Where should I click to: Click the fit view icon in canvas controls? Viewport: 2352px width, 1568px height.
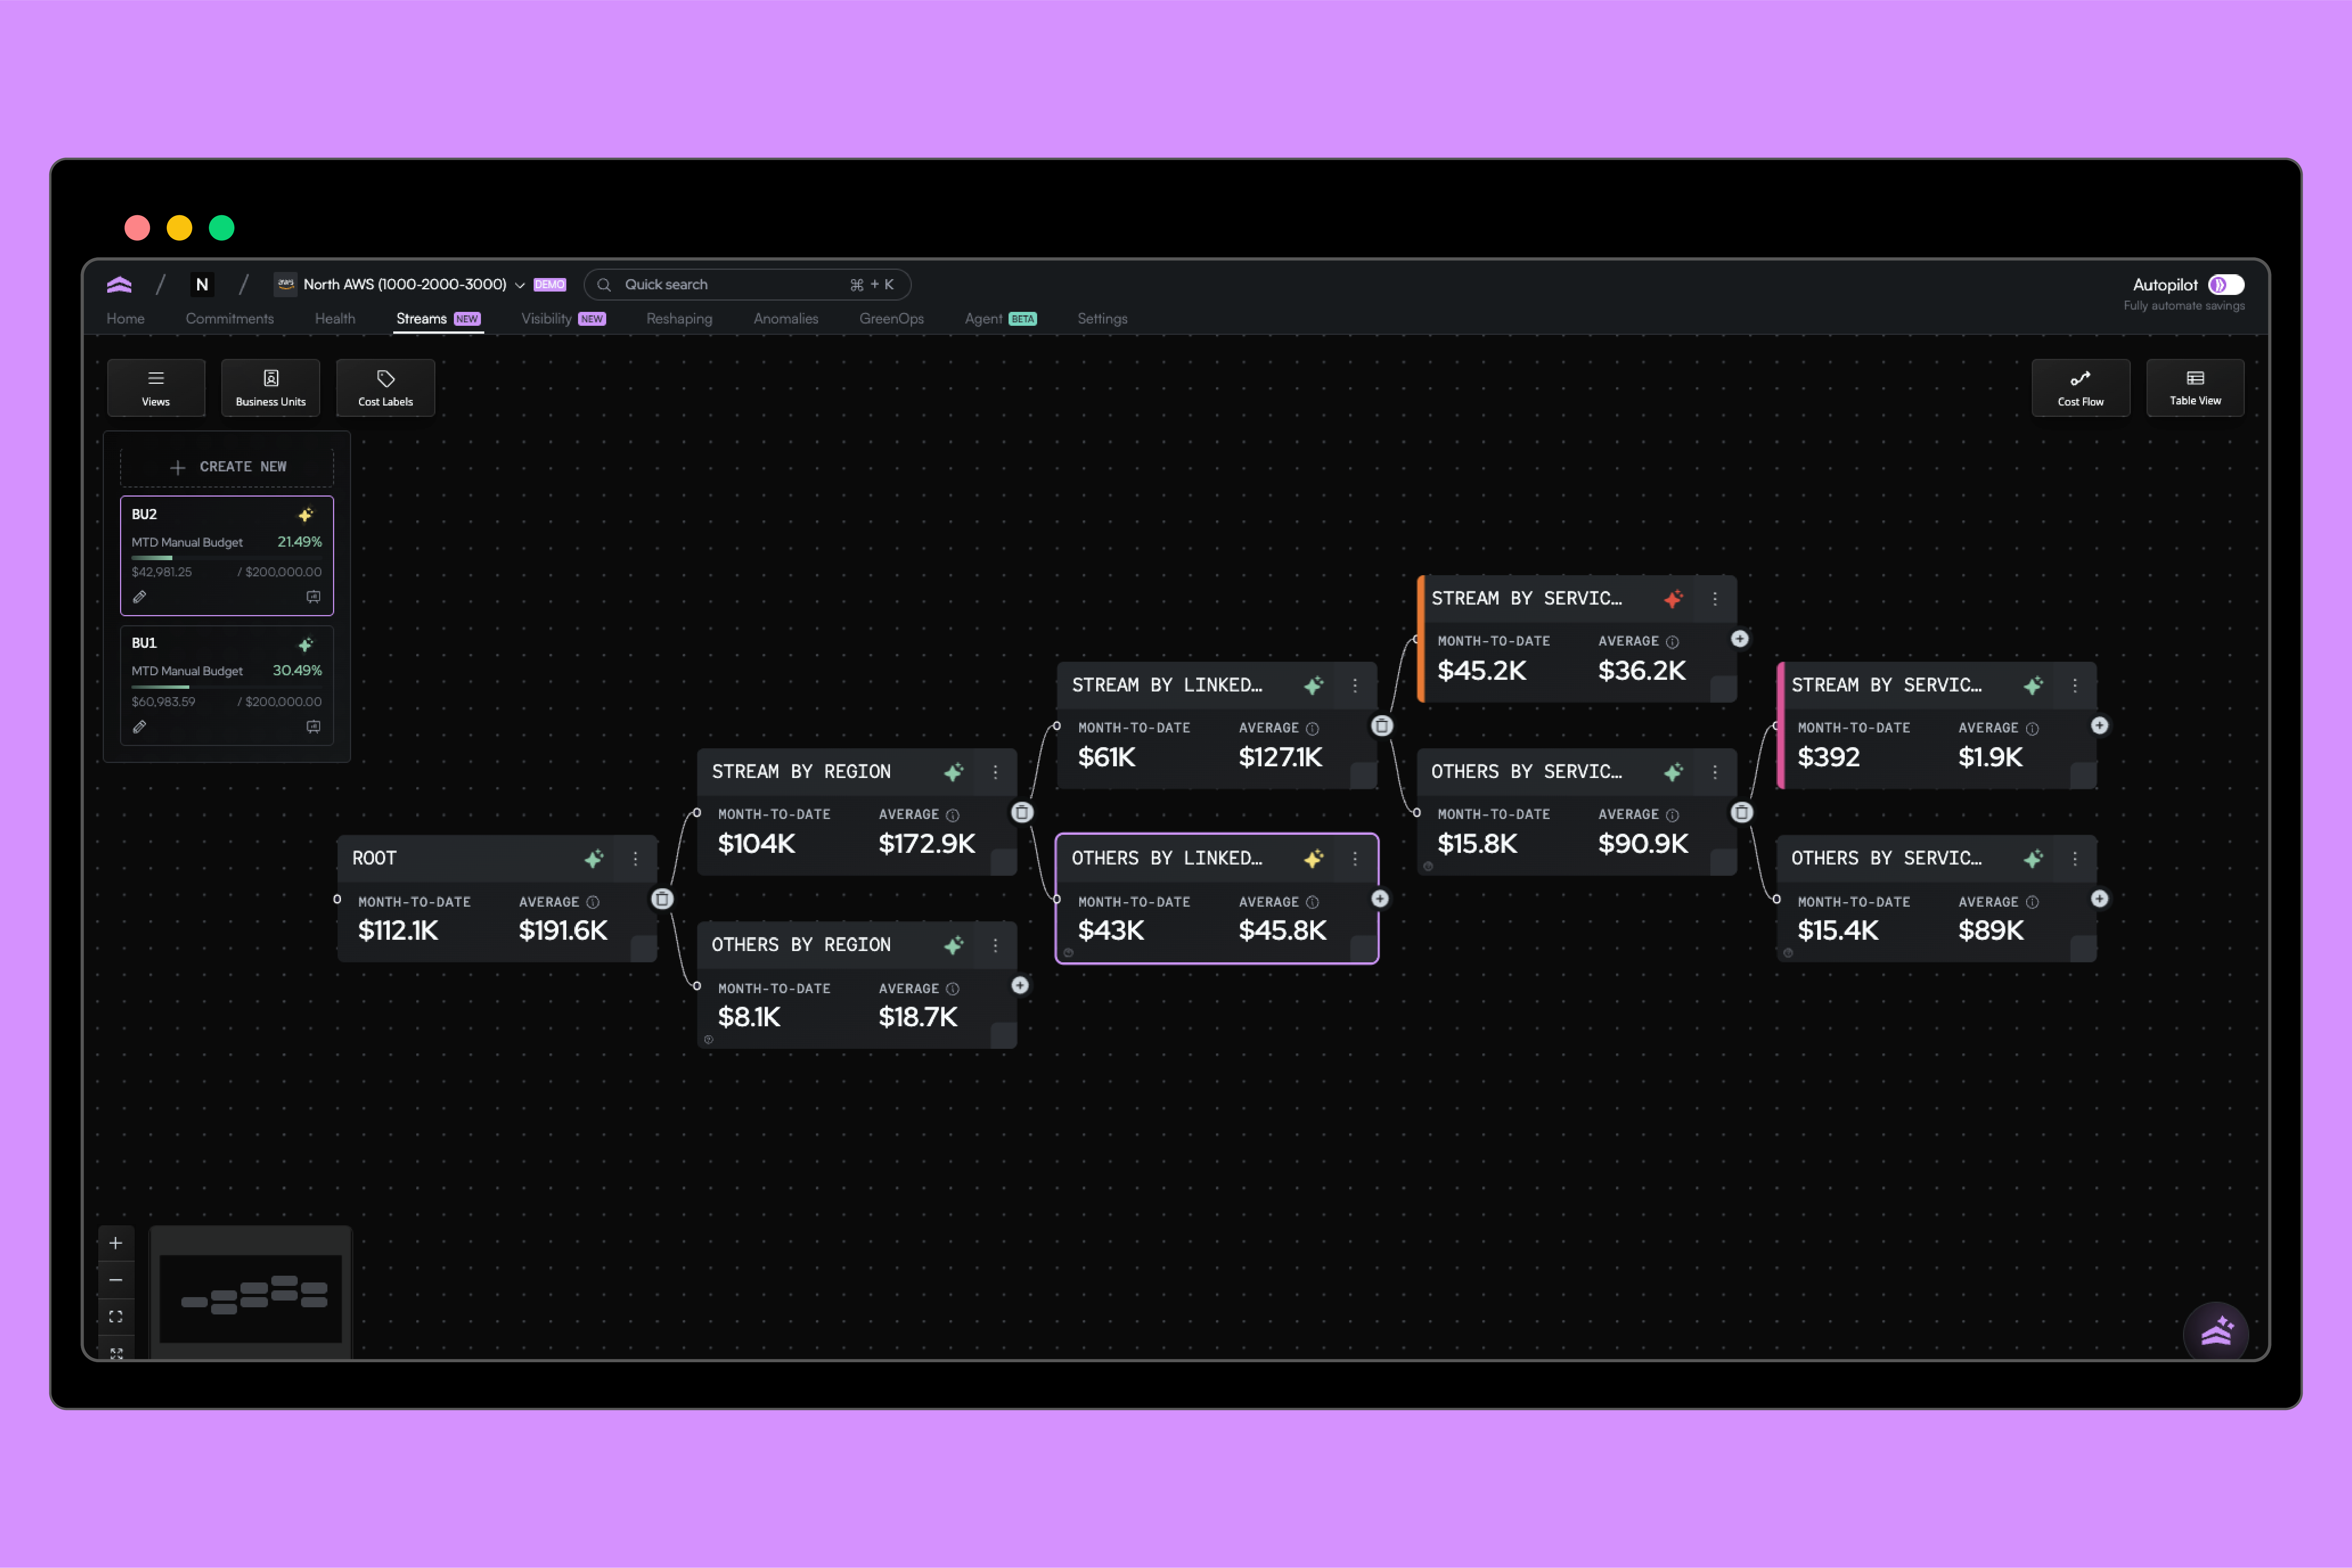[116, 1317]
